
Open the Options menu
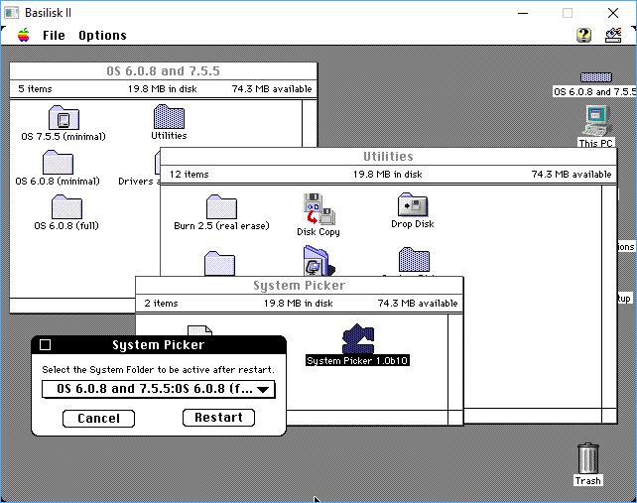click(102, 36)
